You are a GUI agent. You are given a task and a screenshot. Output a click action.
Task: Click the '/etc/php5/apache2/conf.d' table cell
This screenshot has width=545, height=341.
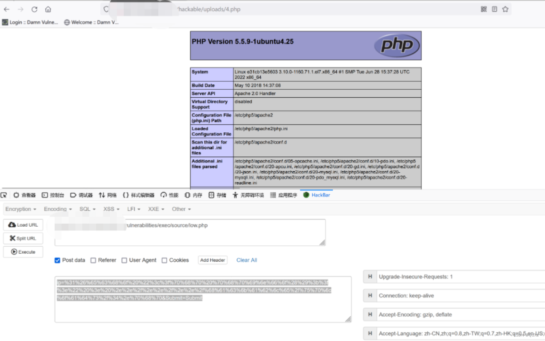327,148
